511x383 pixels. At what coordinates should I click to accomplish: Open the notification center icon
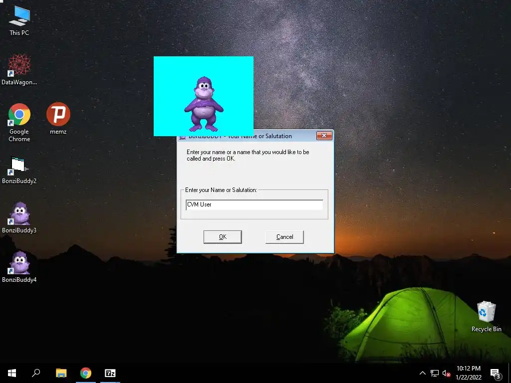(495, 373)
